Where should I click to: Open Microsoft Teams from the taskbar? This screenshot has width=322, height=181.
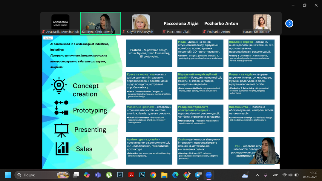coord(98,175)
